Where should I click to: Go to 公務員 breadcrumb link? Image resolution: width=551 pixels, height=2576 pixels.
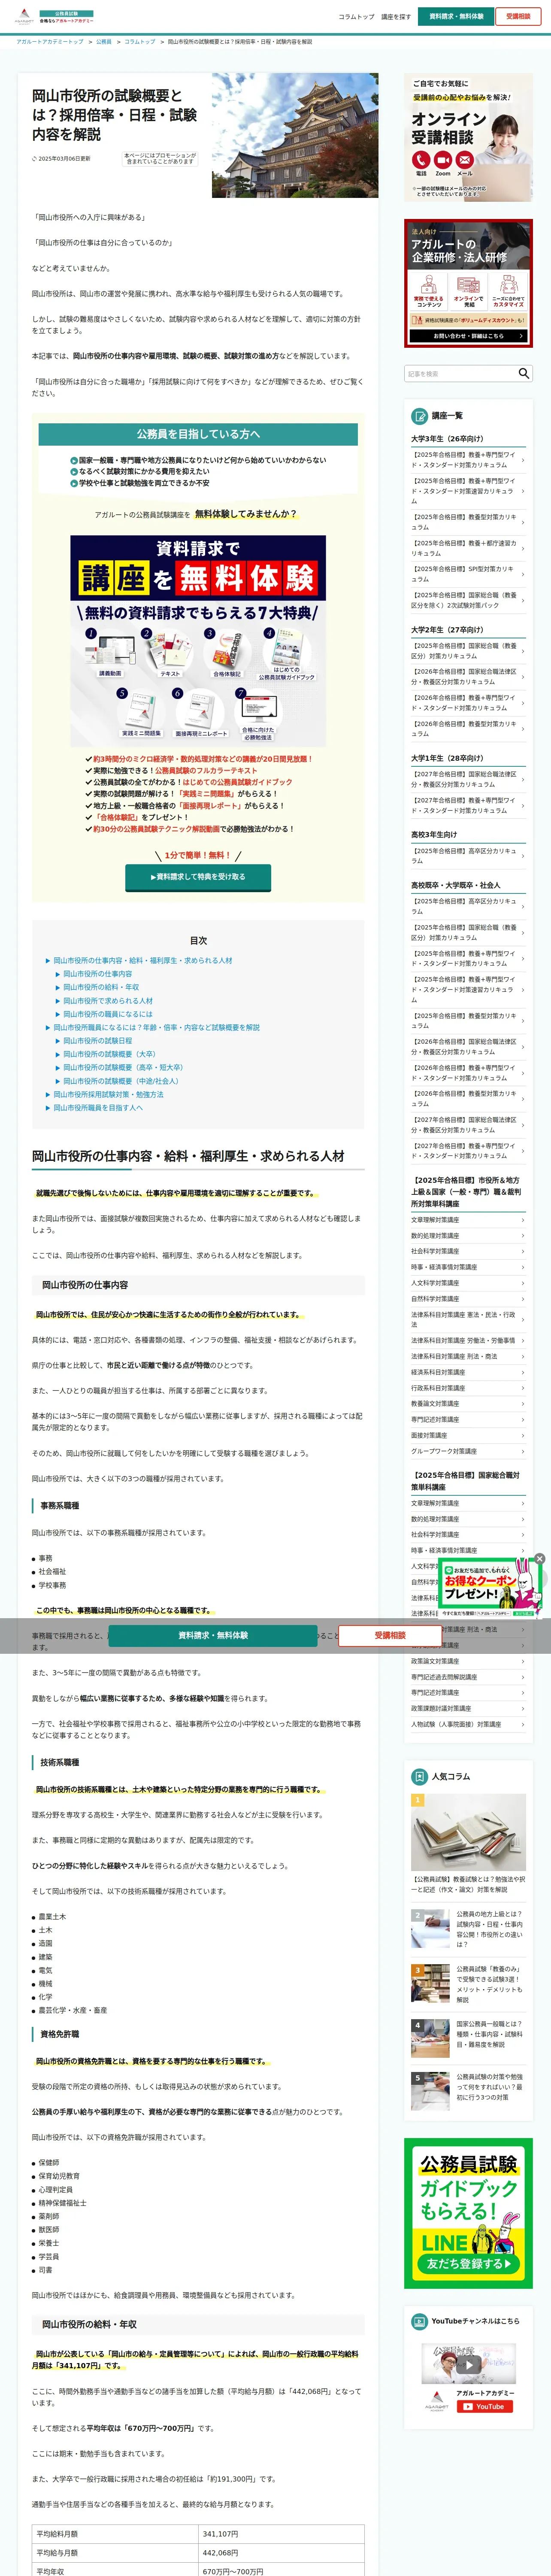(x=104, y=42)
